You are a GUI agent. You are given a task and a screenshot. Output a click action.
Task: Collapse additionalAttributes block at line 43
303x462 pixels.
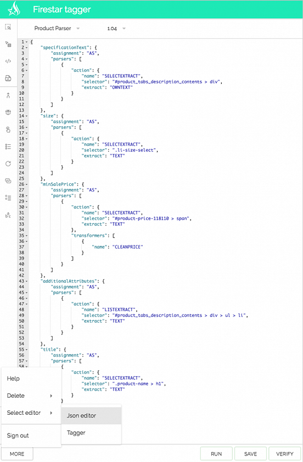coord(27,281)
